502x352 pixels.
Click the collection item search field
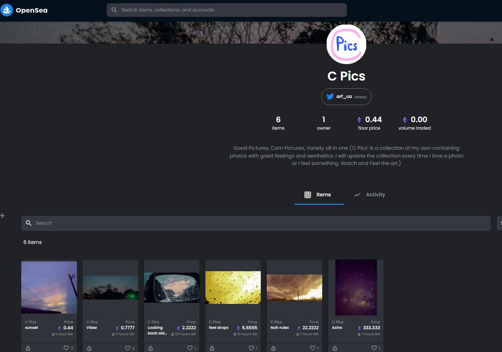[x=256, y=223]
